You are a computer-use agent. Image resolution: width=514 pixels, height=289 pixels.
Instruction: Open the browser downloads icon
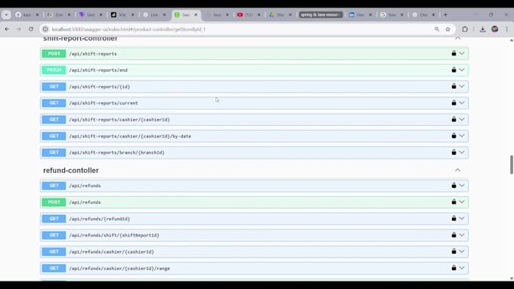pos(482,29)
